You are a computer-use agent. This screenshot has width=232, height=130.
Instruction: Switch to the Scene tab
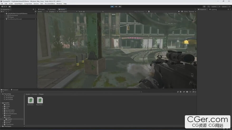click(x=42, y=9)
